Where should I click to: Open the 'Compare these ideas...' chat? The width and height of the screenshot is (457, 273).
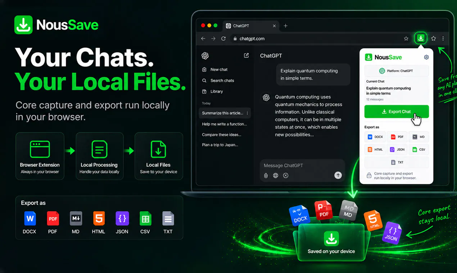pos(222,135)
